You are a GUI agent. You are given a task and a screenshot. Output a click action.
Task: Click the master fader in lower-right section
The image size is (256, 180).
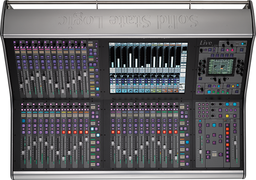tap(200, 152)
